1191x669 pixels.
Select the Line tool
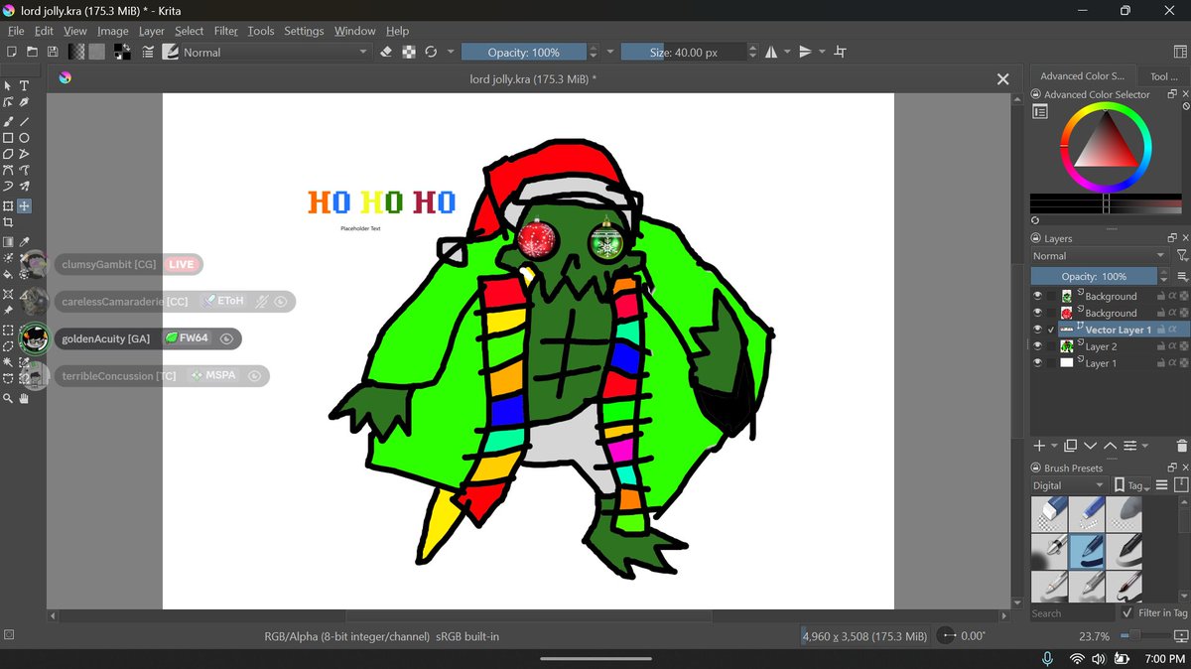coord(24,121)
